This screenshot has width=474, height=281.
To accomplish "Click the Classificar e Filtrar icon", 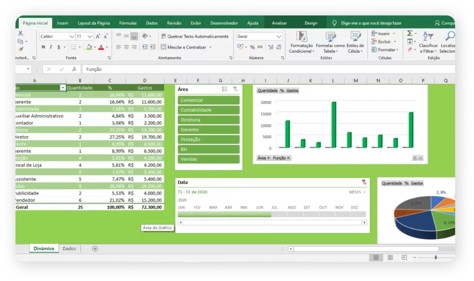I will point(428,37).
